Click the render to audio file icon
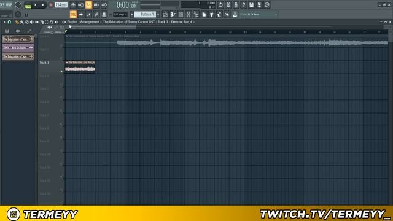This screenshot has width=393, height=221. (259, 5)
